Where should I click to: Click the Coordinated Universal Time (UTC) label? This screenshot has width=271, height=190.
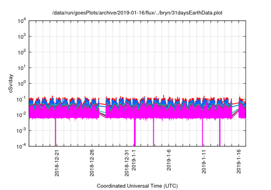pos(137,186)
